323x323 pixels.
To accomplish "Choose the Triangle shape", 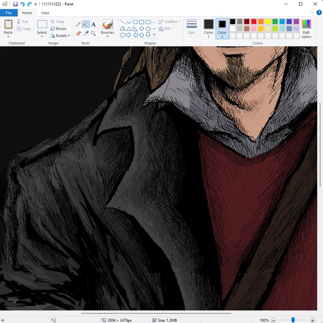I will (129, 28).
